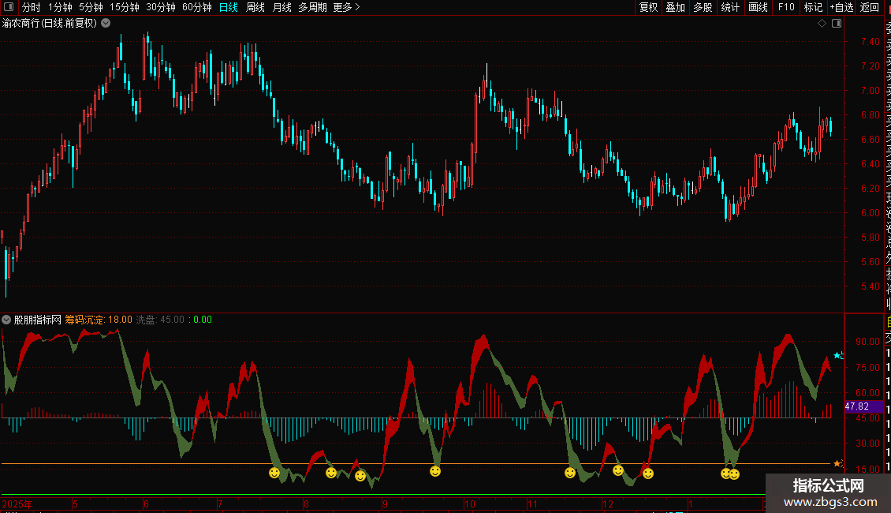
Task: Open the 多周期 multi-period view
Action: coord(312,7)
